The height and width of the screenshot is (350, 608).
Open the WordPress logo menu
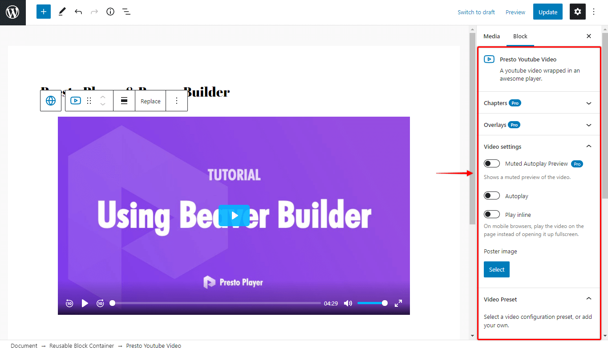point(12,12)
